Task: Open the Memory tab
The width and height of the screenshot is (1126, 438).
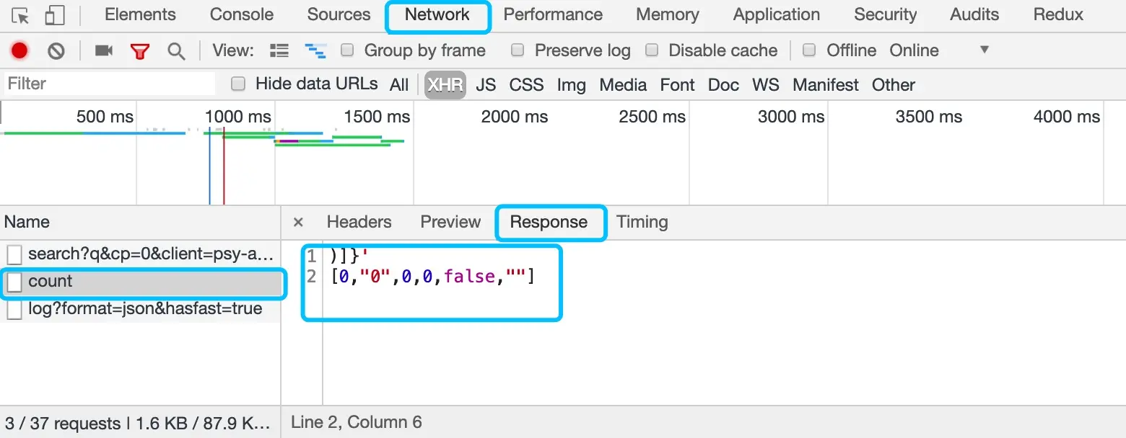Action: 668,14
